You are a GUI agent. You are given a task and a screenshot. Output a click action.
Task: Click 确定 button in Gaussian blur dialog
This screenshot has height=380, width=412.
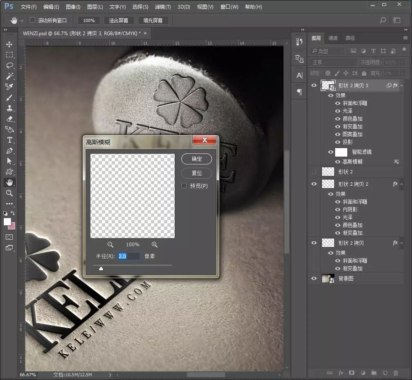[197, 159]
